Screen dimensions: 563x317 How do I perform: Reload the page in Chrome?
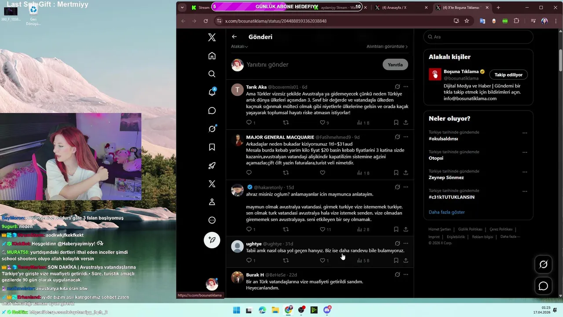(205, 21)
